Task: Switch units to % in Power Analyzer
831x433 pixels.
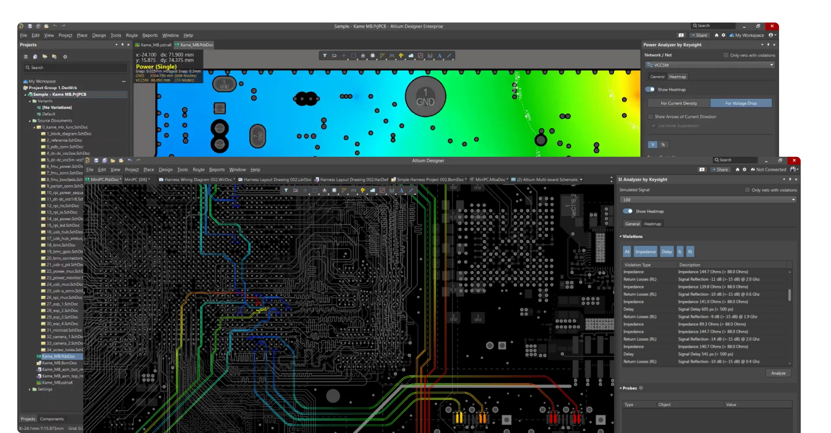Action: (663, 145)
